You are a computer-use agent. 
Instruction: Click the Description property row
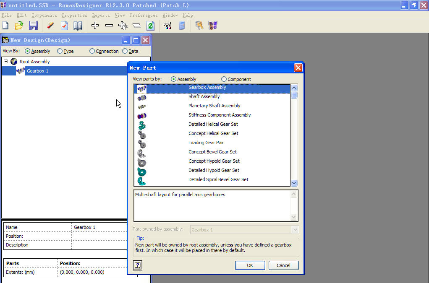point(65,245)
